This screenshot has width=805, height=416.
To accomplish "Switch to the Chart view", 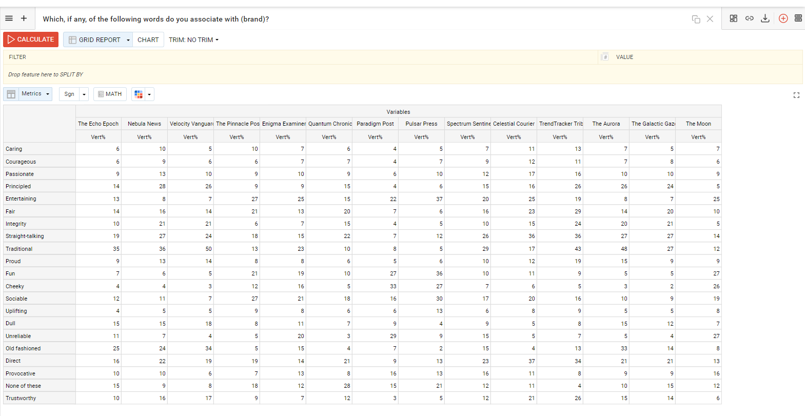I will [x=148, y=40].
